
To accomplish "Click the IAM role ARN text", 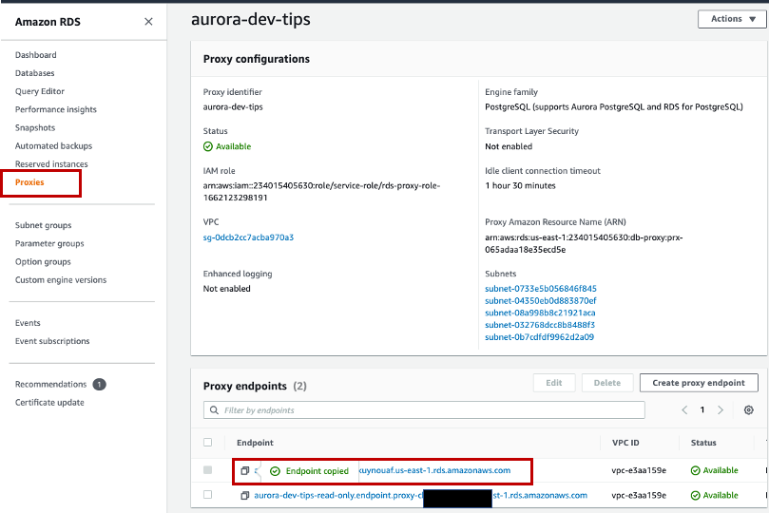I will [x=321, y=192].
